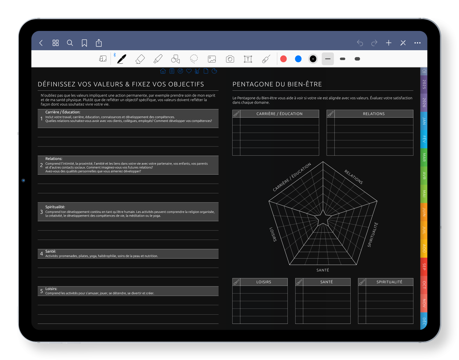Switch to the JUIN month tab
The height and width of the screenshot is (360, 459).
(424, 212)
